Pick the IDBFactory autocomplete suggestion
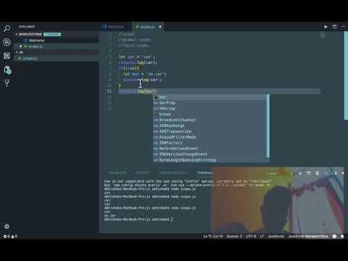This screenshot has width=348, height=261. pos(210,143)
